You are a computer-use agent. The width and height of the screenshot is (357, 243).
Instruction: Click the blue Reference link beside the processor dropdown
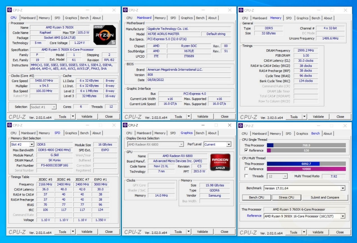pyautogui.click(x=254, y=216)
